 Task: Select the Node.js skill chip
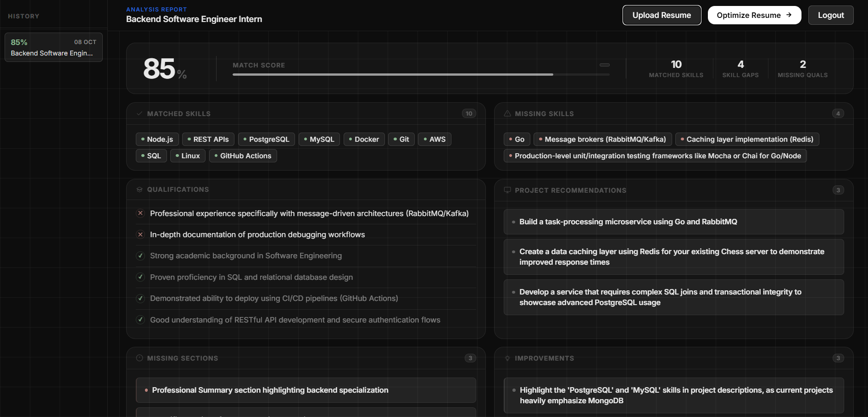click(157, 139)
